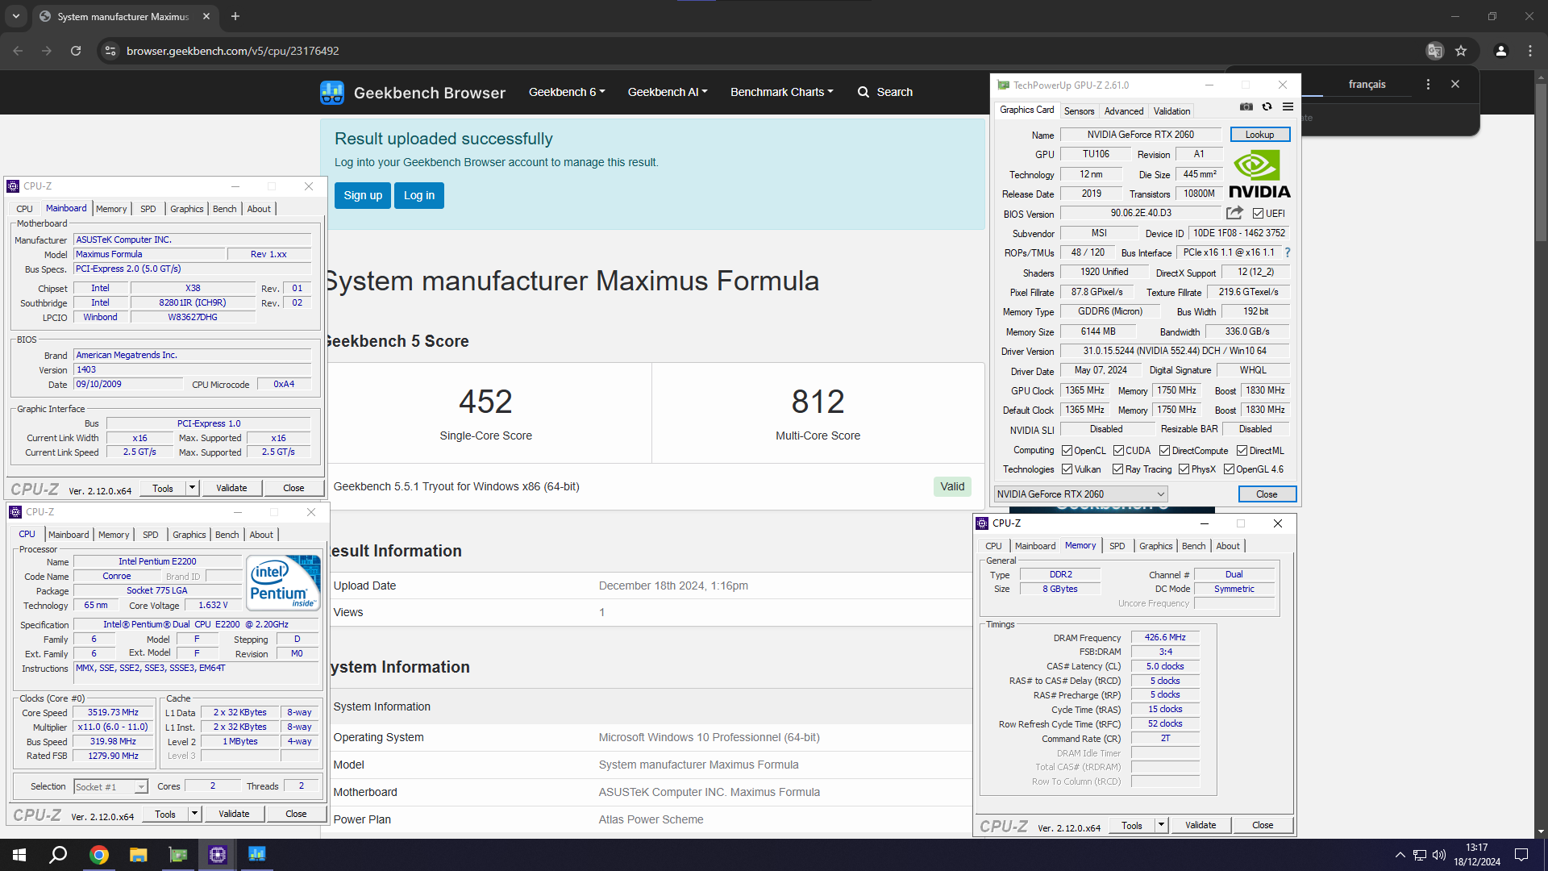Toggle DirectCompute checkbox in GPU-Z
Viewport: 1548px width, 871px height.
[1164, 451]
